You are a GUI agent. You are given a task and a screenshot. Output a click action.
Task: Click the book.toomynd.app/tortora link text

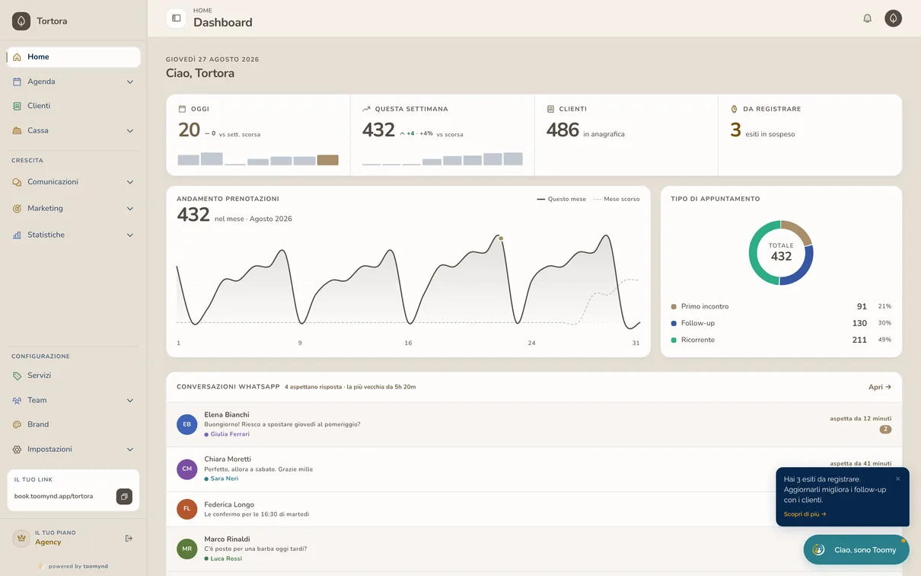coord(53,497)
